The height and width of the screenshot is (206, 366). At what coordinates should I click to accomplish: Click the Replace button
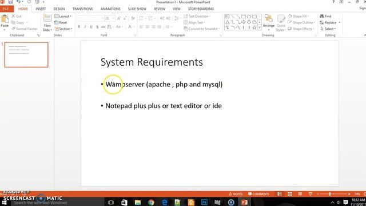pos(328,22)
